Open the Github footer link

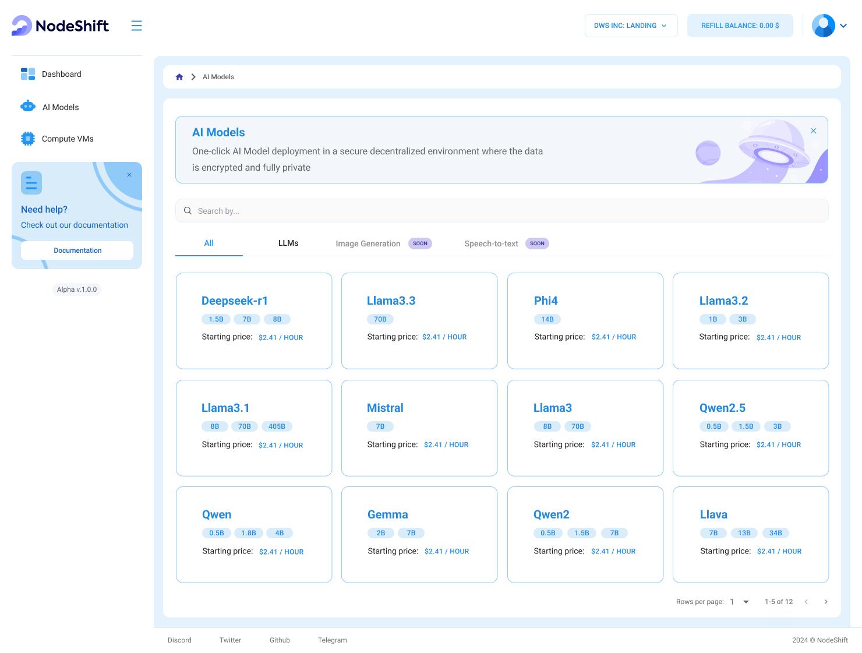[280, 640]
